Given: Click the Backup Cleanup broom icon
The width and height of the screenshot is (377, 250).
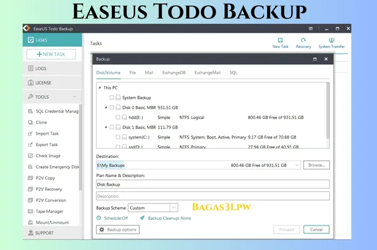Looking at the screenshot, I should 143,218.
